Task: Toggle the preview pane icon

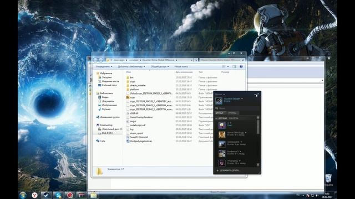Action: (x=234, y=66)
